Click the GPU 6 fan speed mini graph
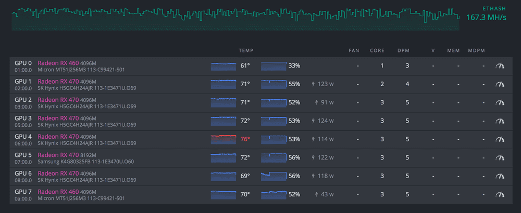521x213 pixels. pyautogui.click(x=274, y=176)
